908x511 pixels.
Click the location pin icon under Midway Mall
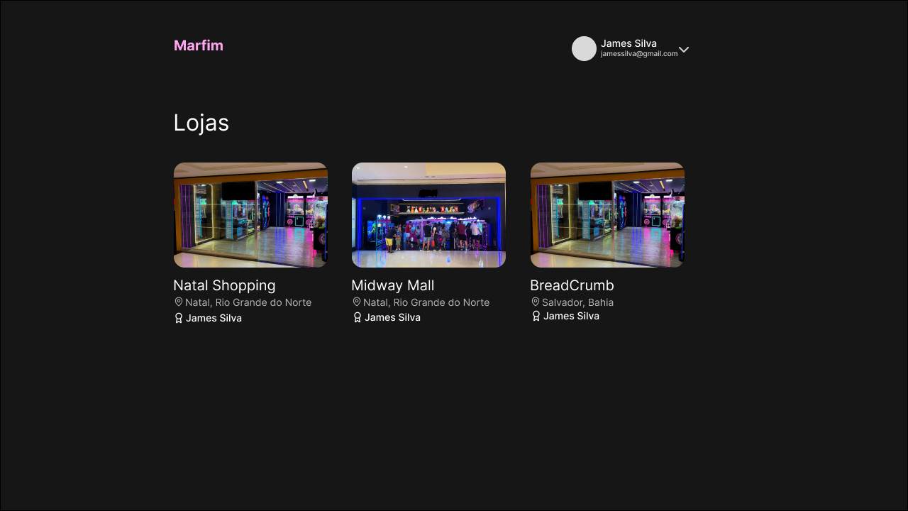[x=357, y=302]
